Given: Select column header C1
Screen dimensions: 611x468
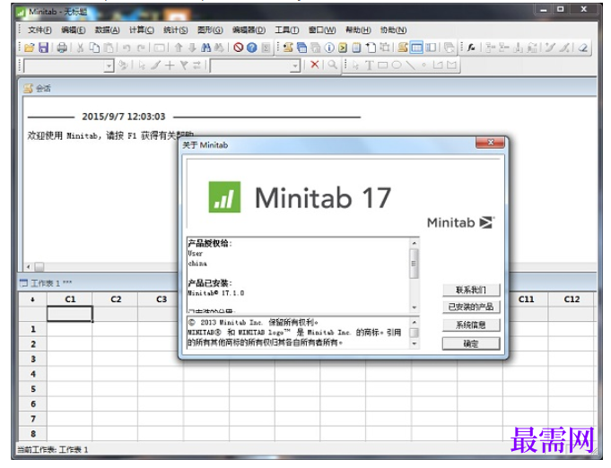Looking at the screenshot, I should coord(70,299).
